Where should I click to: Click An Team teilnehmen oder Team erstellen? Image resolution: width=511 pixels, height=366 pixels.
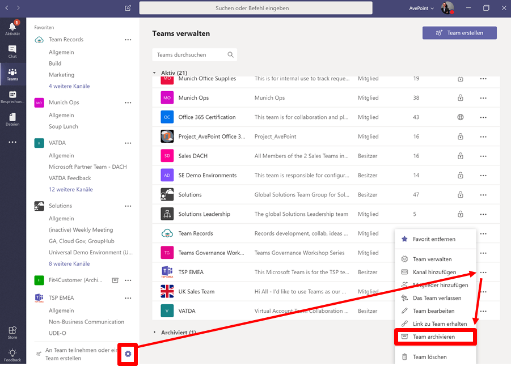tap(77, 354)
